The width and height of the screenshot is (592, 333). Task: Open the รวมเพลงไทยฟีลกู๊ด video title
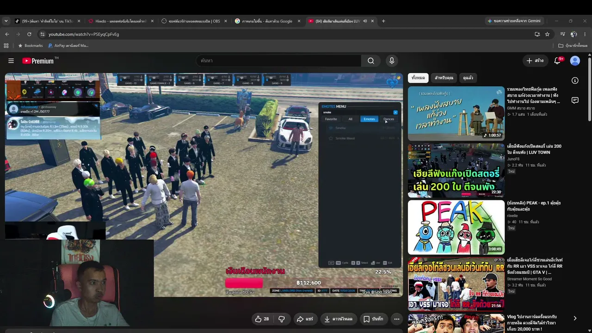(534, 95)
